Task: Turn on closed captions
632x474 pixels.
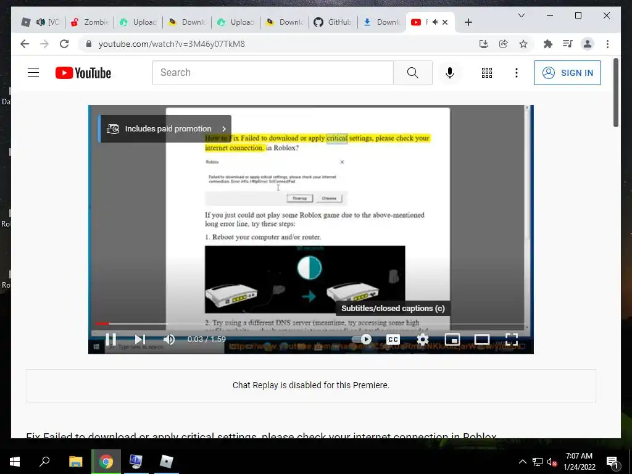Action: click(x=393, y=339)
